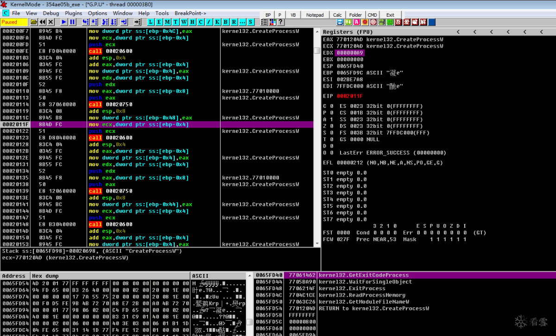Show Windows list with the W button
556x336 pixels.
point(184,22)
